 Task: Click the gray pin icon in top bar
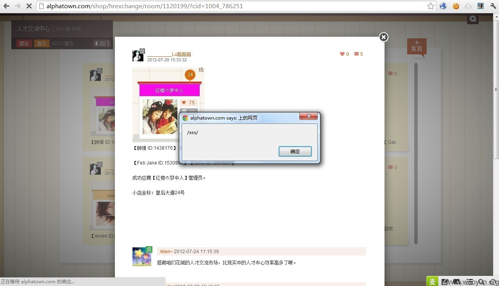coord(473,19)
